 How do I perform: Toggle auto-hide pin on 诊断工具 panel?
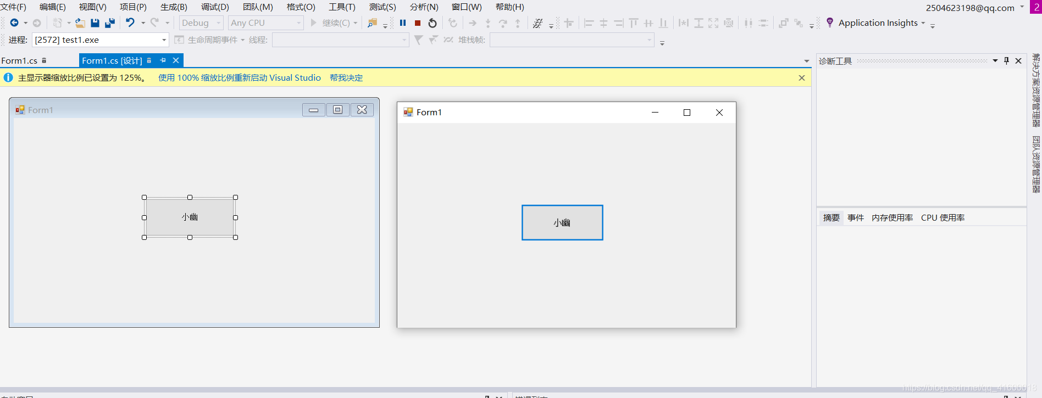pyautogui.click(x=1007, y=61)
